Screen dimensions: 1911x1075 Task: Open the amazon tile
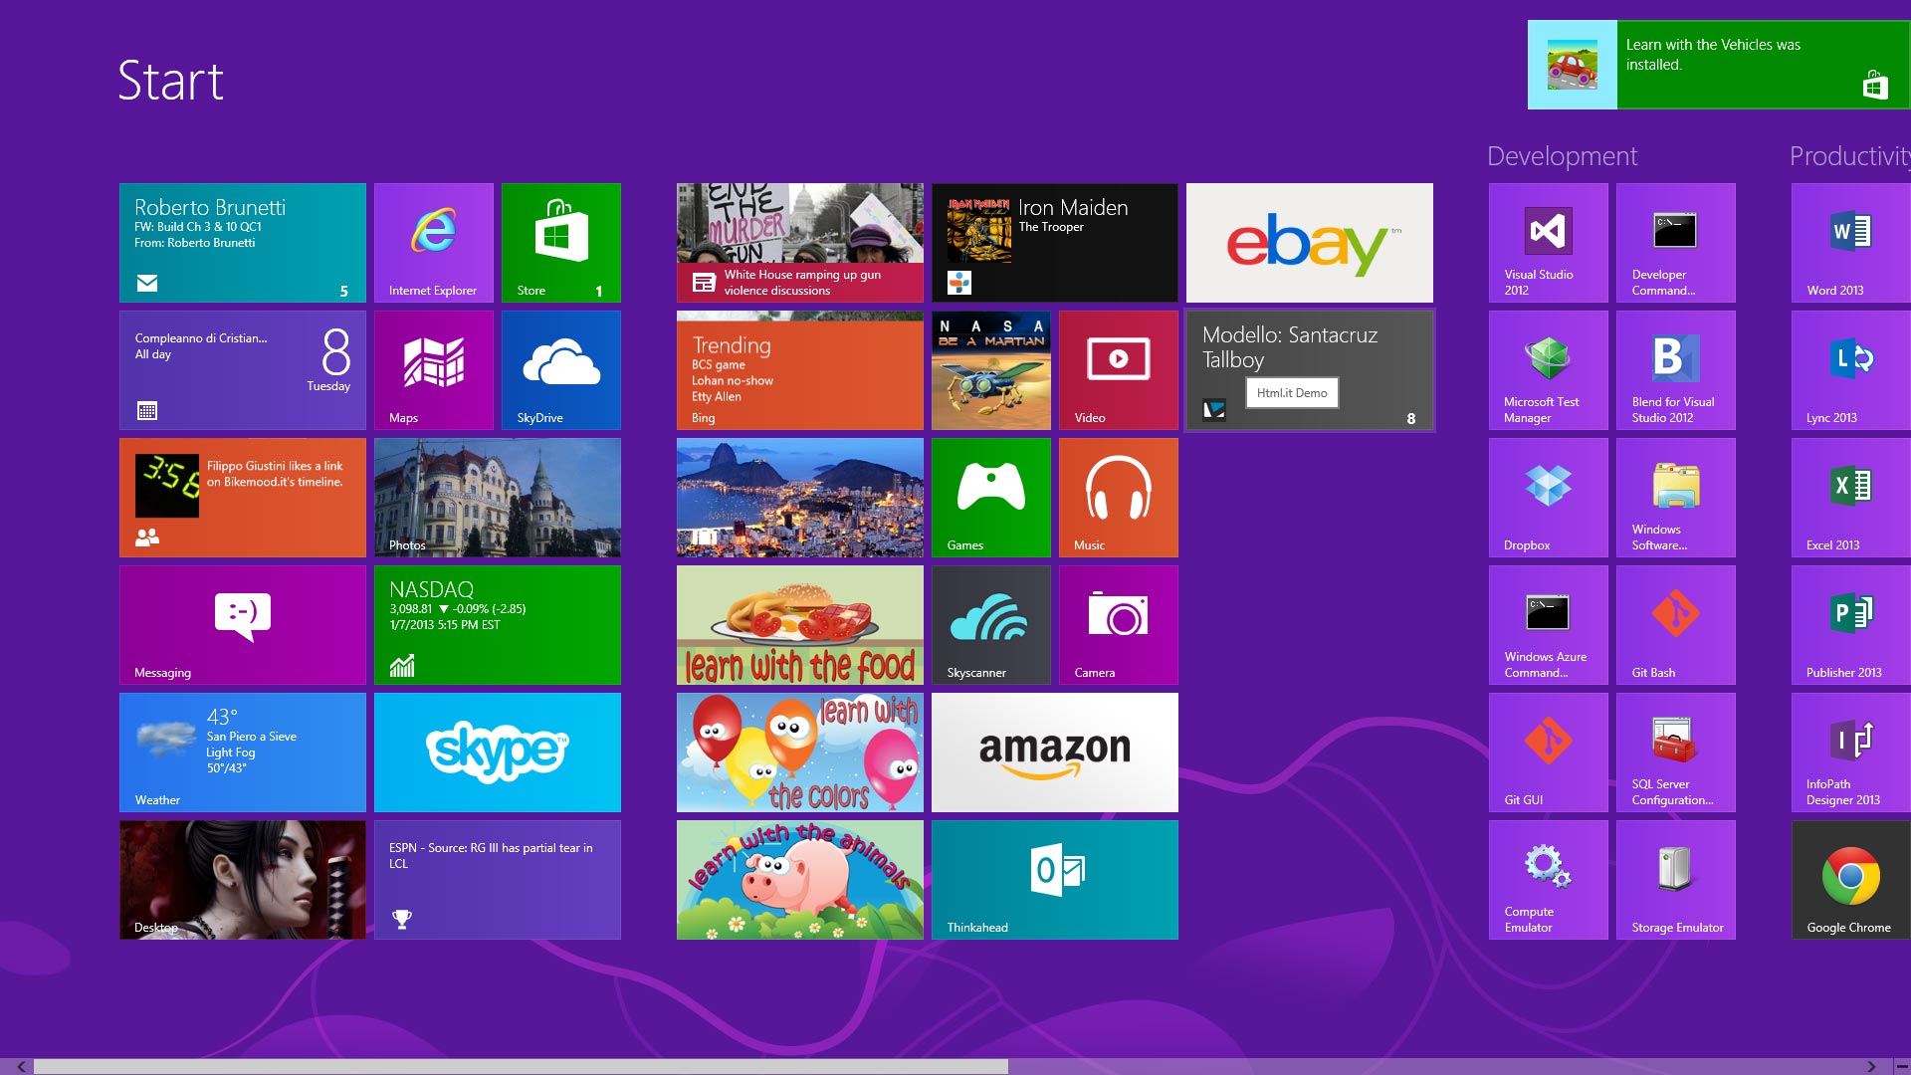[x=1055, y=752]
